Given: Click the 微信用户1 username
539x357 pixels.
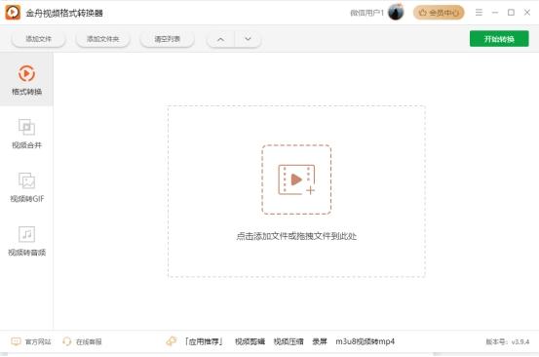Looking at the screenshot, I should tap(366, 13).
